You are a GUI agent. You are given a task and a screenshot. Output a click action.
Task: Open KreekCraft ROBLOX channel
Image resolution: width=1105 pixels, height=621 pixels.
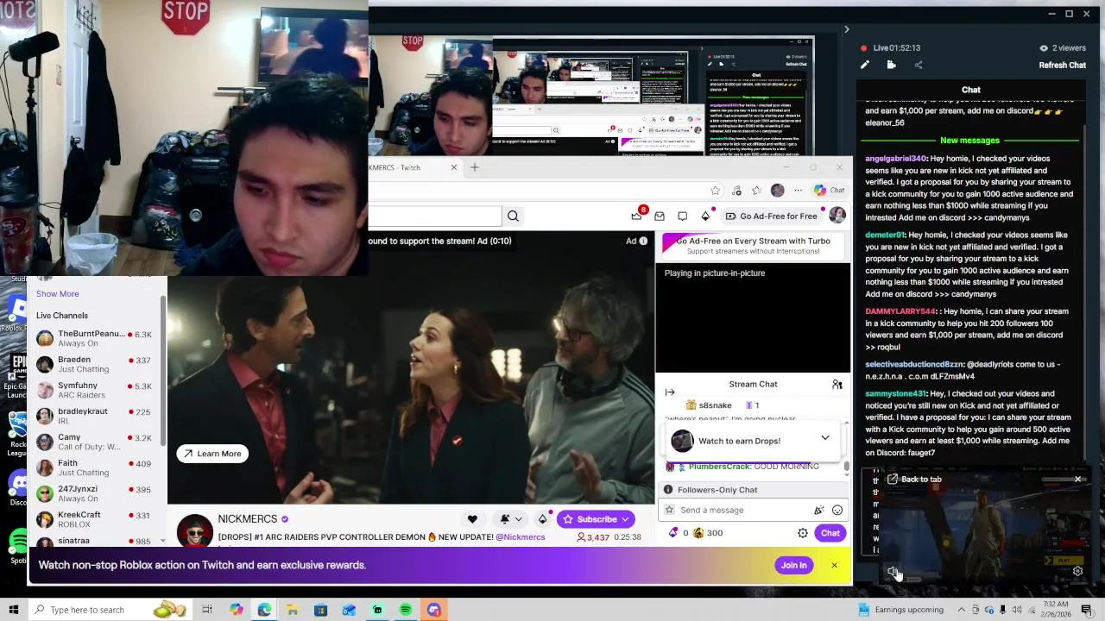pyautogui.click(x=94, y=519)
